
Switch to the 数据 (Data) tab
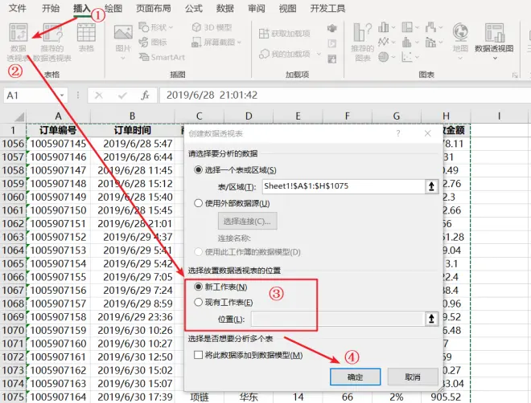[224, 8]
